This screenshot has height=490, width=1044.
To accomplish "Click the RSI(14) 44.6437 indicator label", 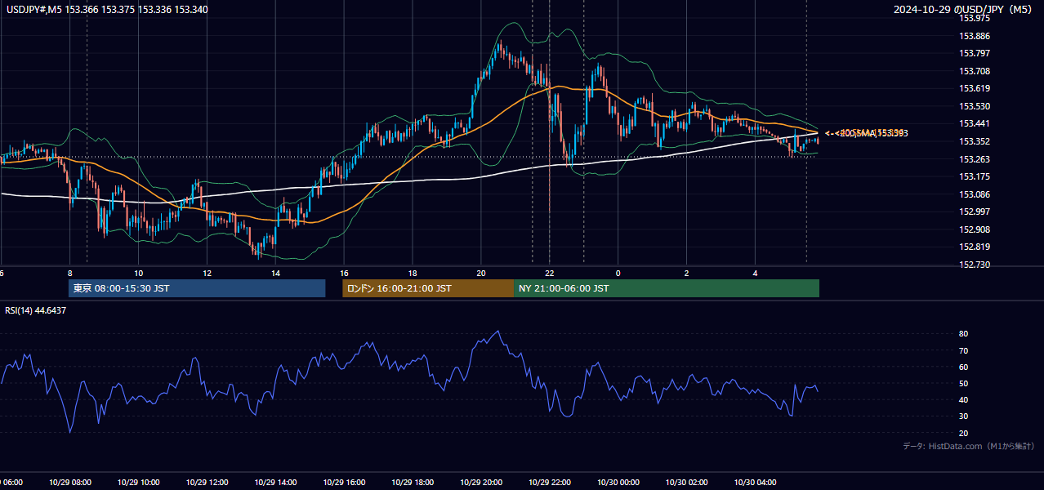I will tap(36, 310).
